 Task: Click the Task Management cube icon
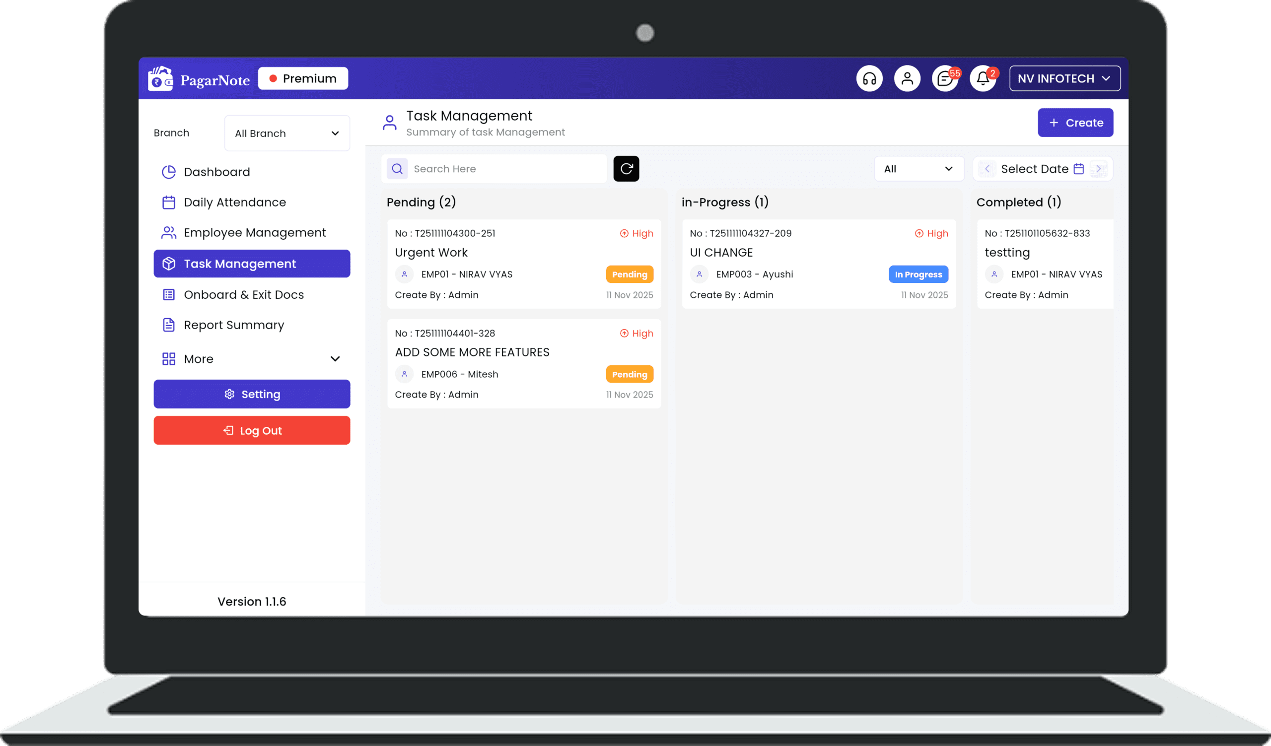point(168,264)
